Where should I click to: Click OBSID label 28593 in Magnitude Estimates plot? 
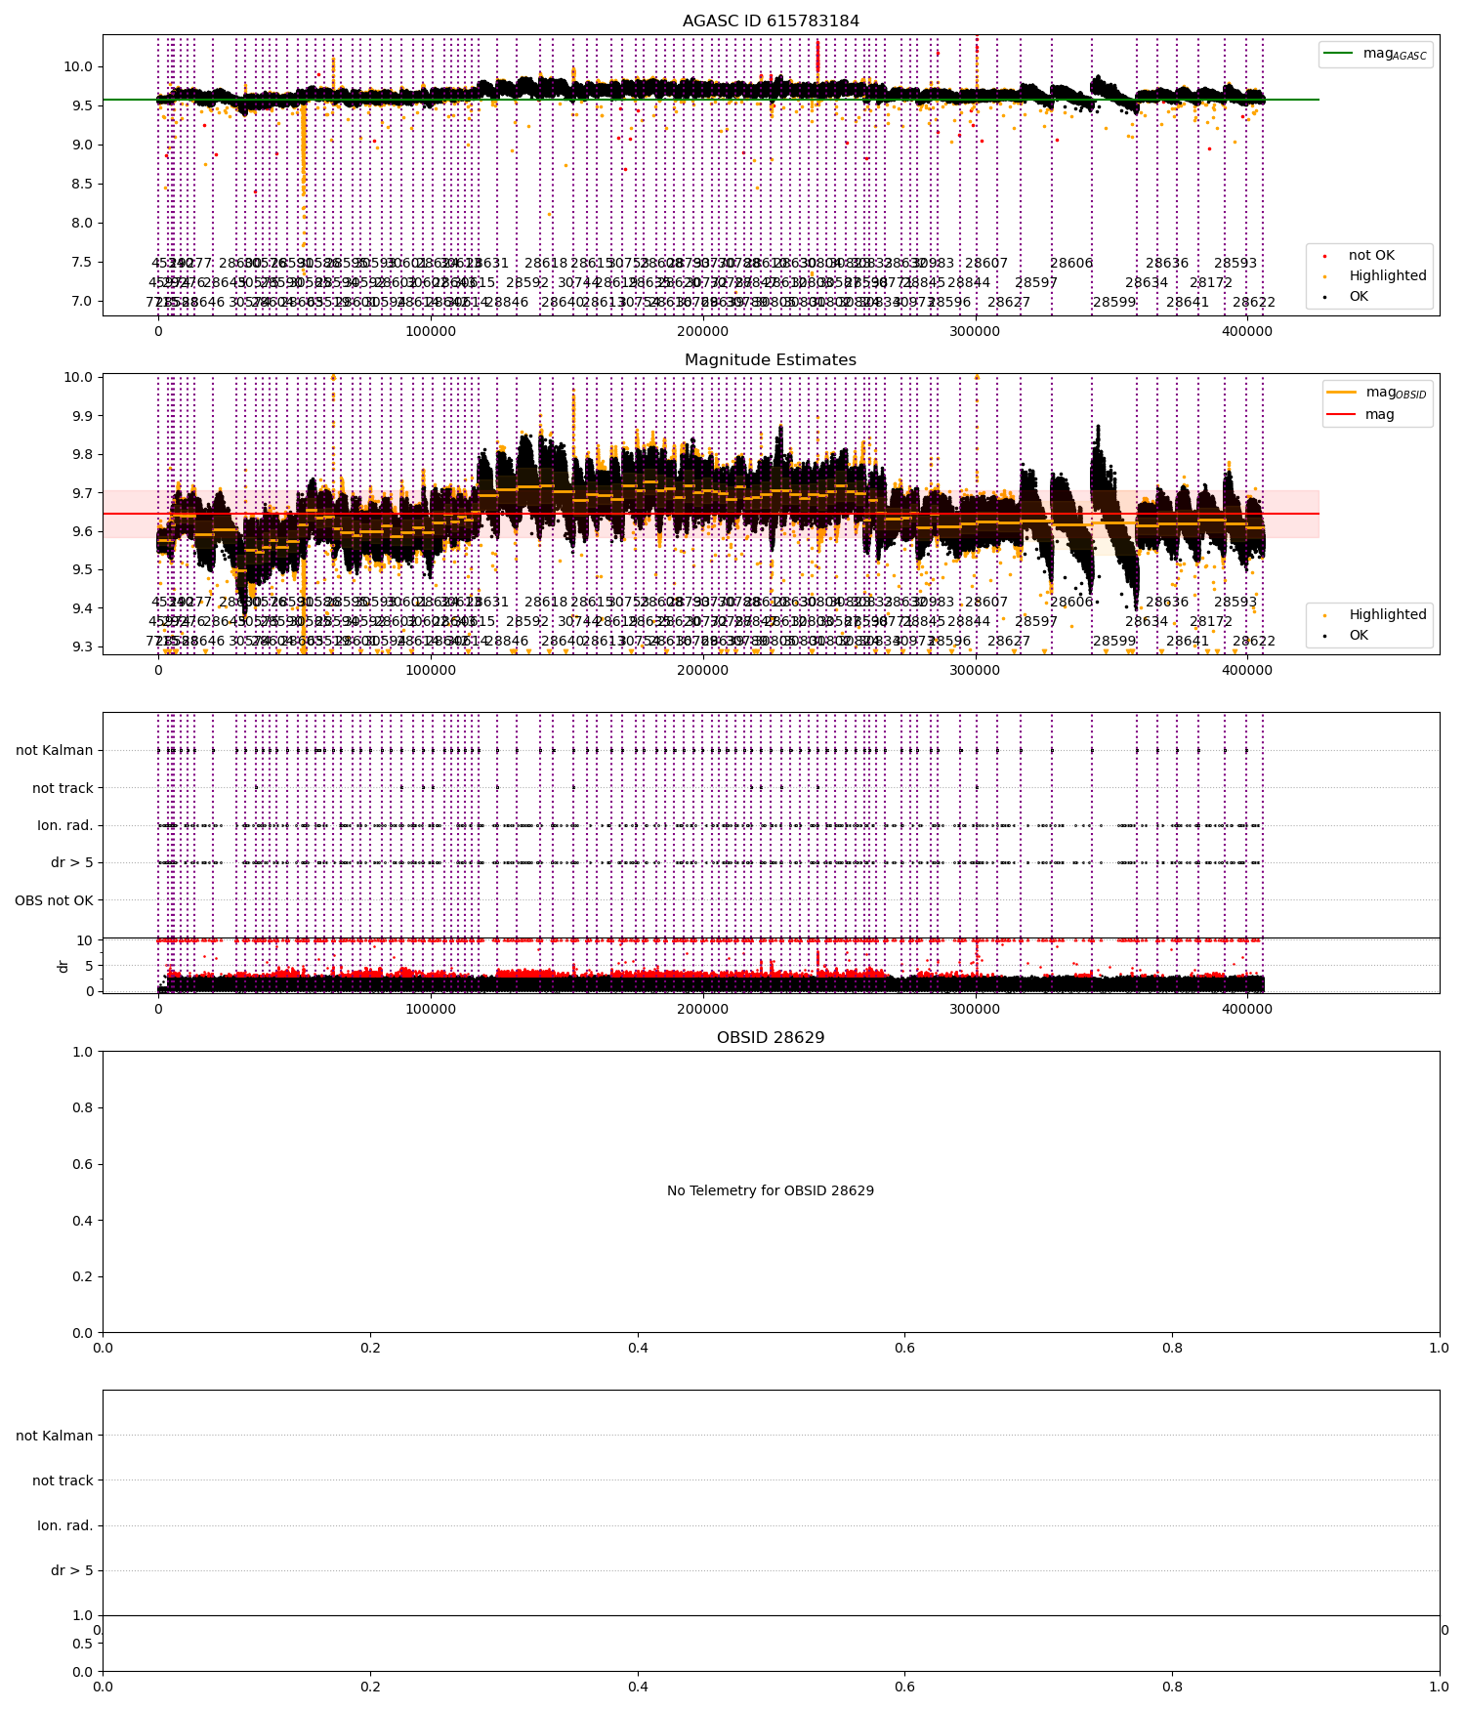1235,603
